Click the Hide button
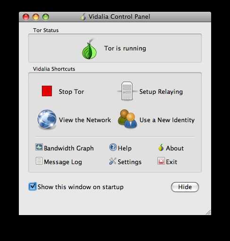 185,187
